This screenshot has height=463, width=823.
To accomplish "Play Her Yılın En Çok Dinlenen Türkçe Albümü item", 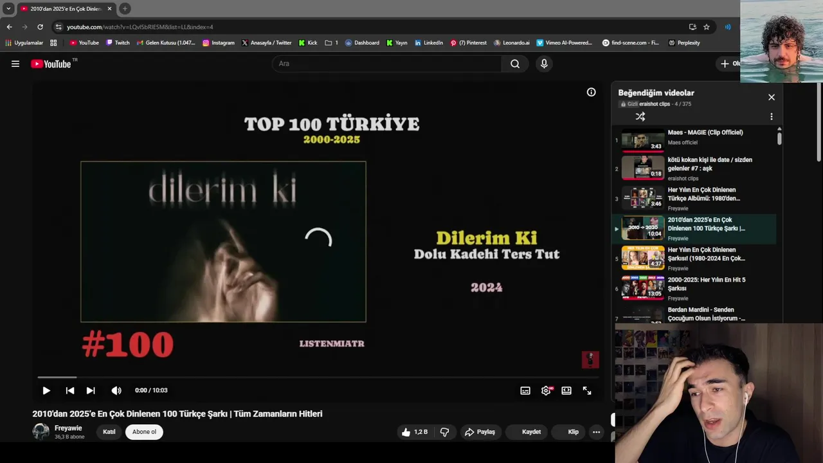I will click(x=693, y=199).
